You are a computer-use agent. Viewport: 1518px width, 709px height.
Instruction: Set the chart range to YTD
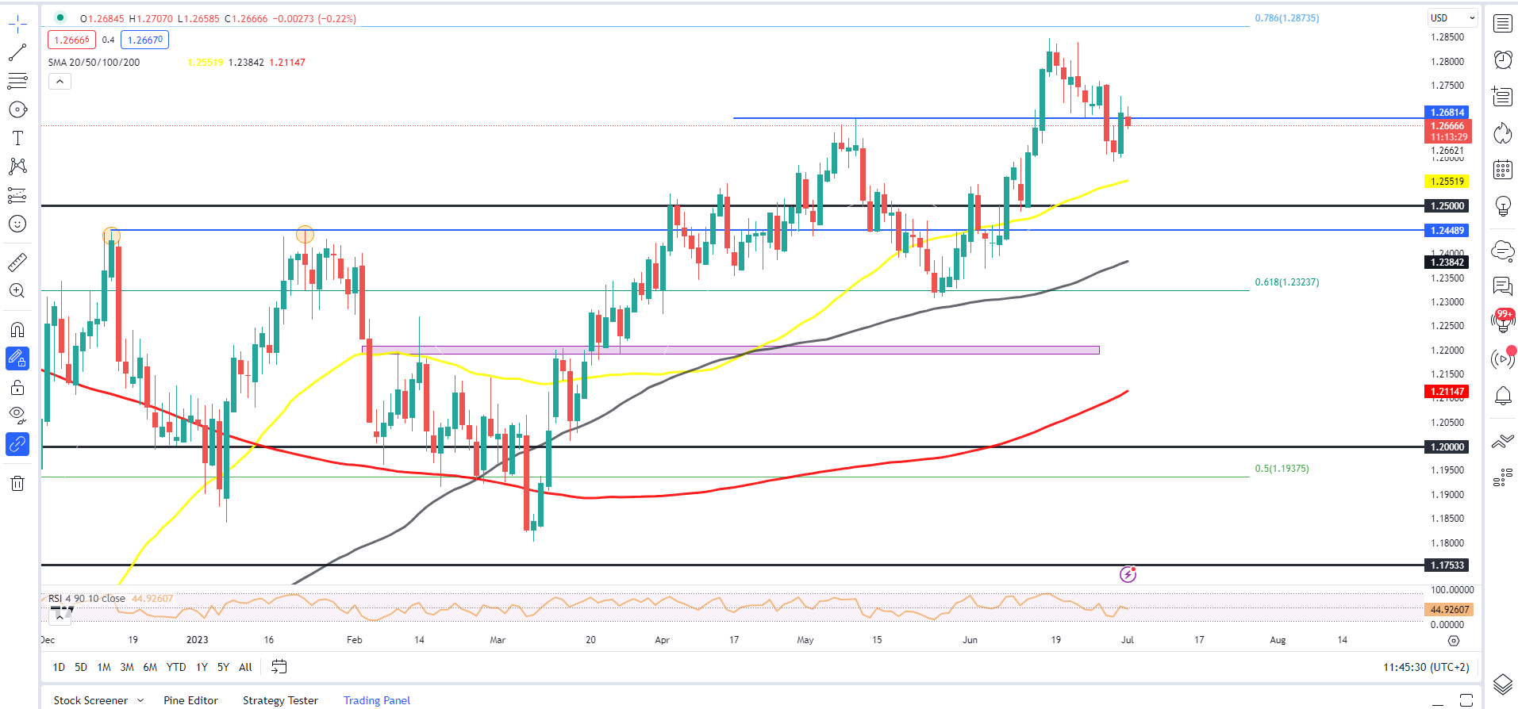coord(176,667)
